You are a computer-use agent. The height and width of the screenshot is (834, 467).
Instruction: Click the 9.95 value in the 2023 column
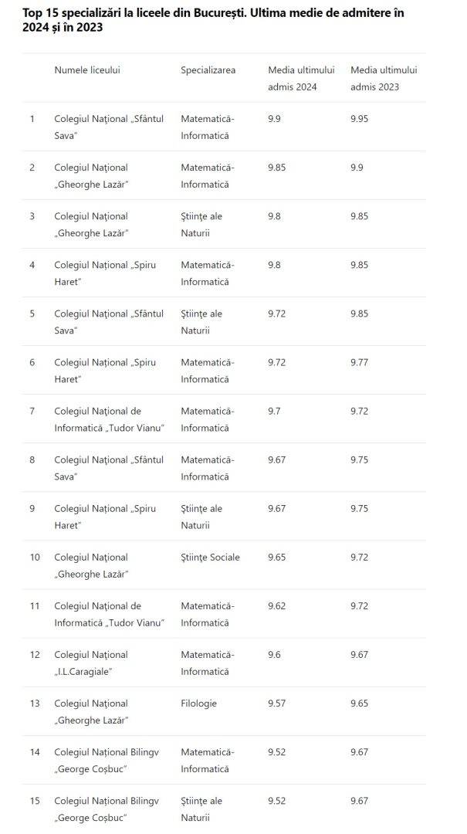[360, 119]
